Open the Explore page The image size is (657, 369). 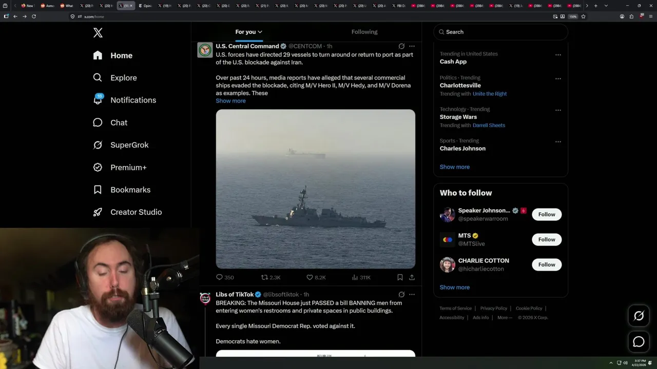coord(115,78)
